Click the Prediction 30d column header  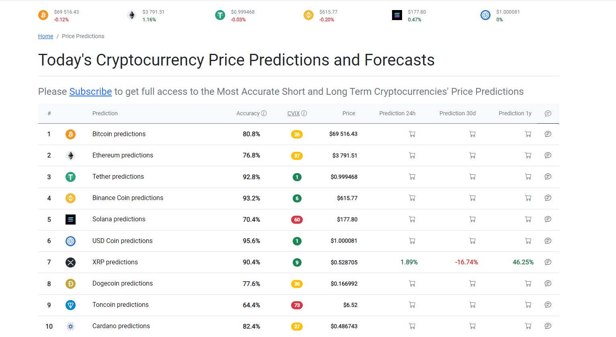(457, 113)
